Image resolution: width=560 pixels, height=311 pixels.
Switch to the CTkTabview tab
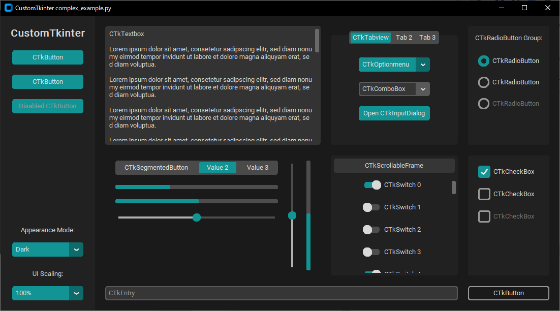coord(370,38)
